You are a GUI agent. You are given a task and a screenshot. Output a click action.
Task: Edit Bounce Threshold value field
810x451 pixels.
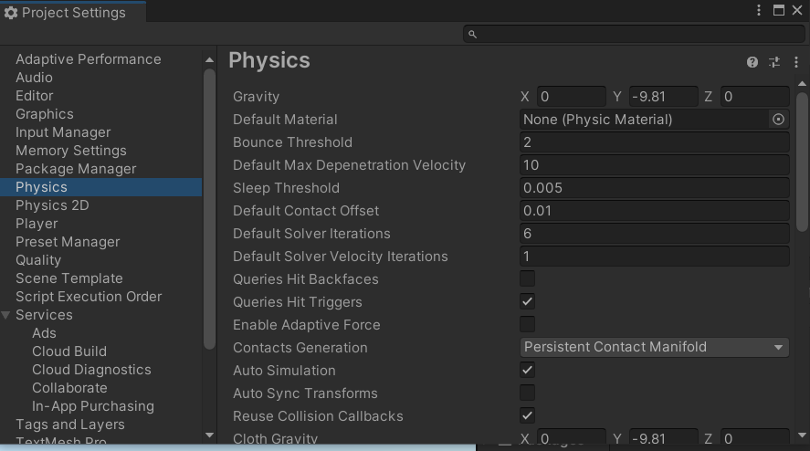(x=655, y=142)
